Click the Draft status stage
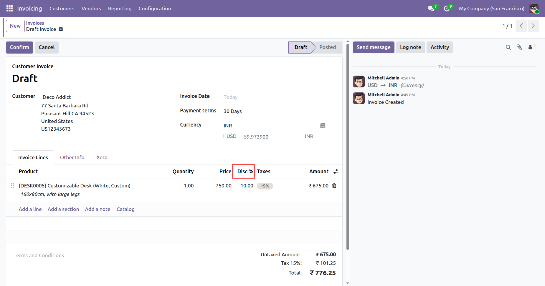Image resolution: width=545 pixels, height=286 pixels. (301, 47)
